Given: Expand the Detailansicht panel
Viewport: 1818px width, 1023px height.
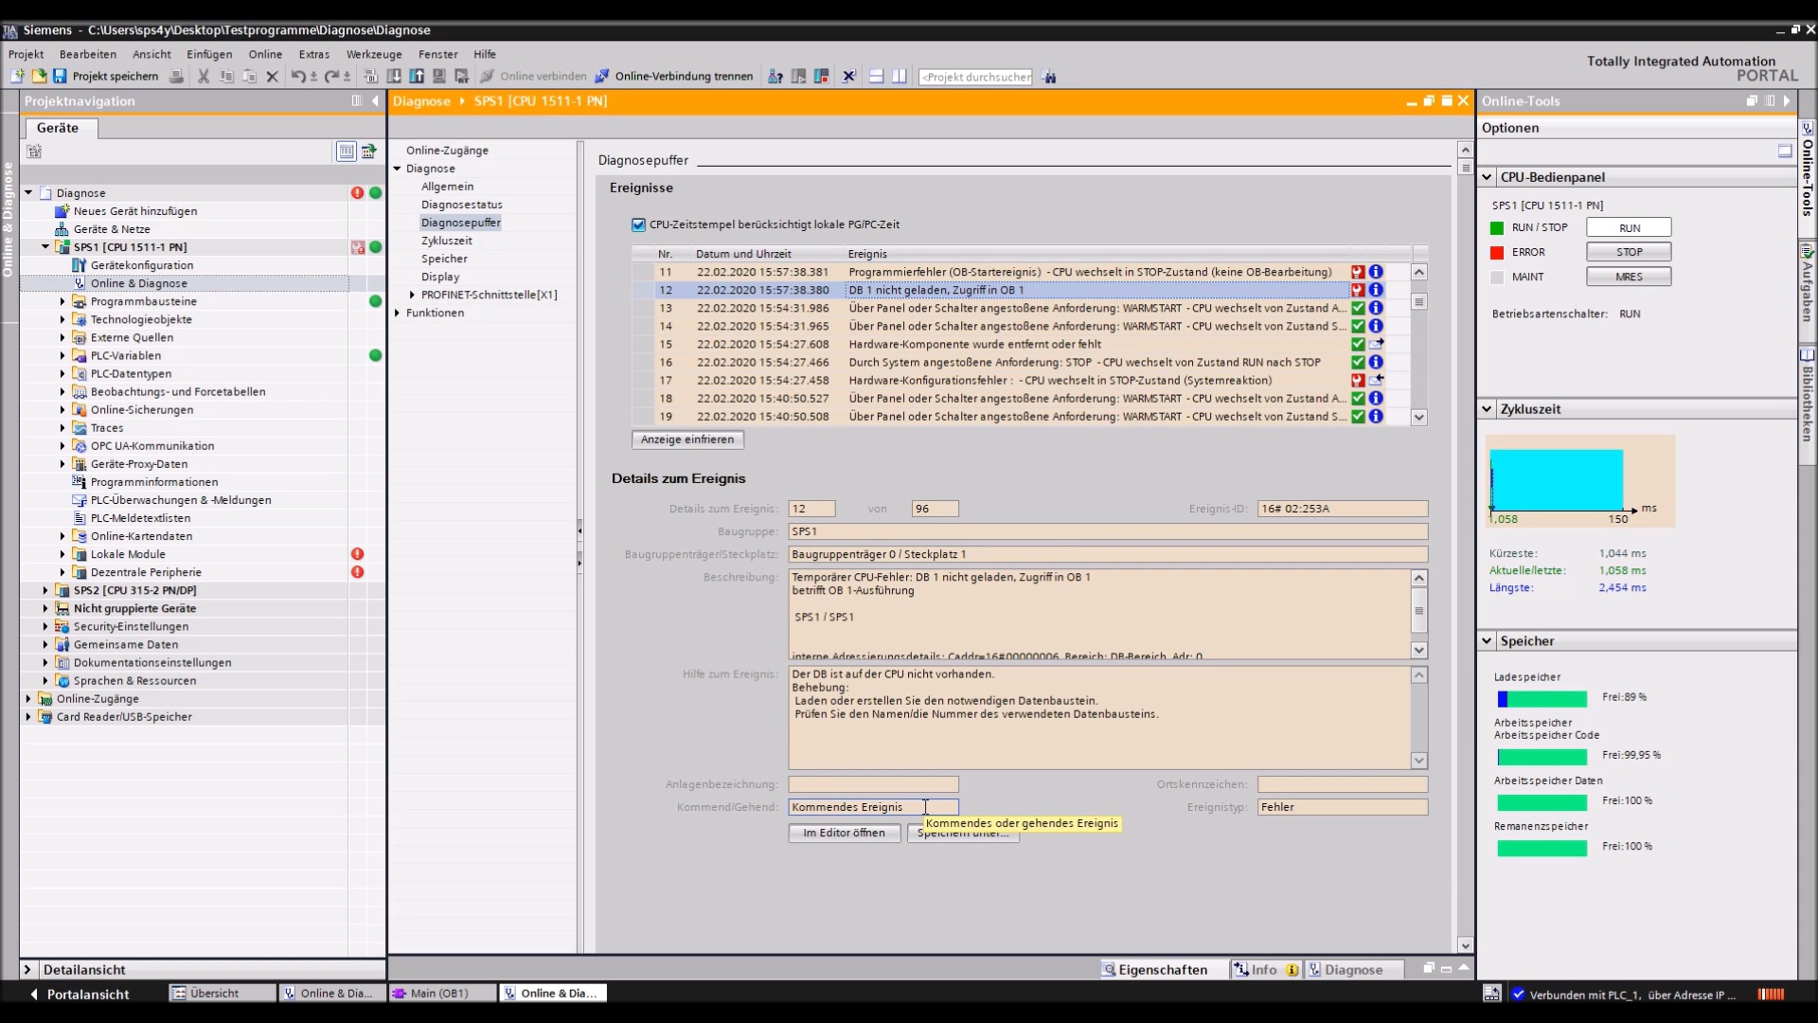Looking at the screenshot, I should (27, 969).
